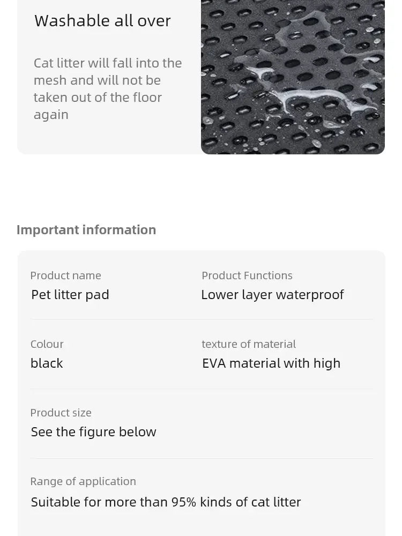
Task: Click the "Suitable for more than 95%" sentence
Action: pos(166,502)
